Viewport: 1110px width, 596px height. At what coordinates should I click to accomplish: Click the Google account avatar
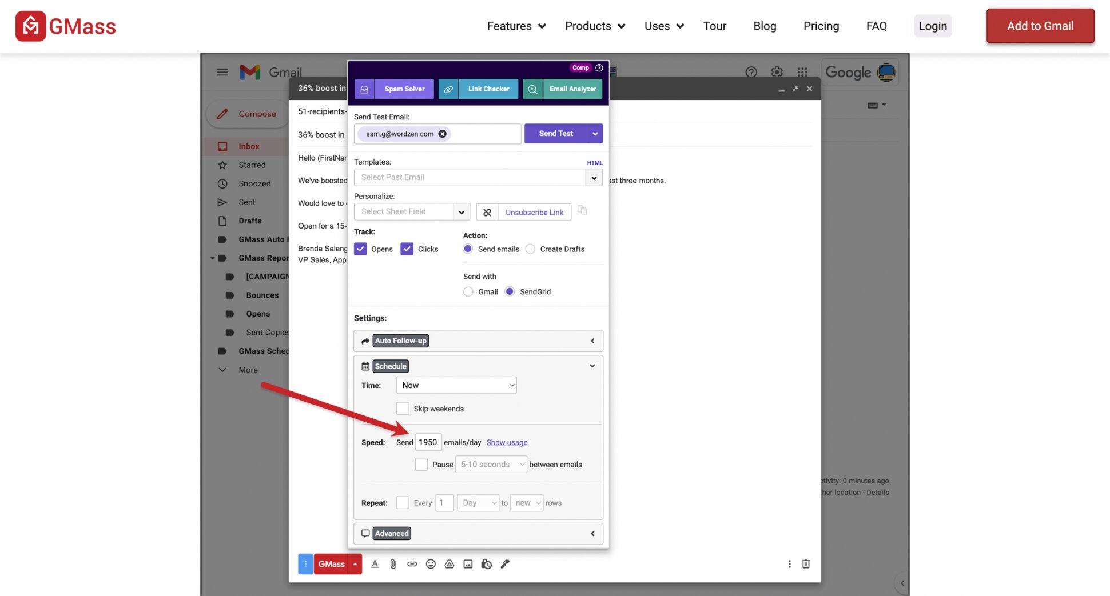click(x=886, y=72)
